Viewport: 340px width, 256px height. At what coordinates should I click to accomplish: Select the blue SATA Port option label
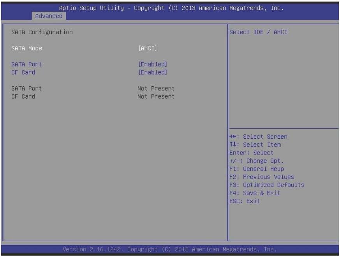point(26,64)
